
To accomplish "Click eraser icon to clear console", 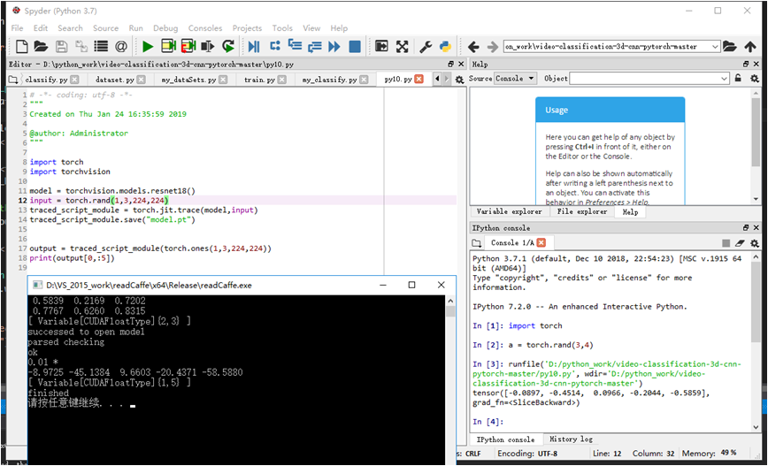I will click(740, 242).
